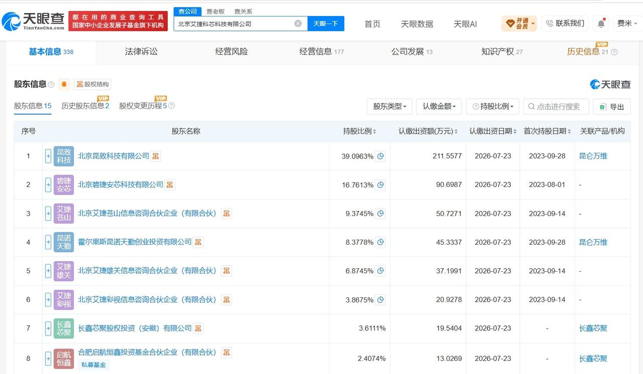Viewport: 643px width, 374px height.
Task: Show pie chart for 8.3778% holding
Action: point(381,242)
